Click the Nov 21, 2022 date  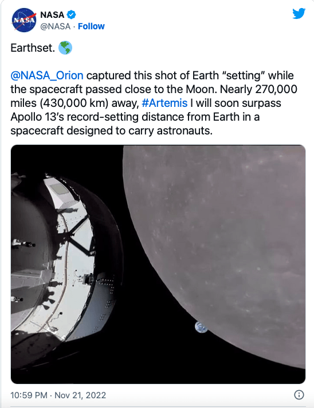tap(80, 395)
